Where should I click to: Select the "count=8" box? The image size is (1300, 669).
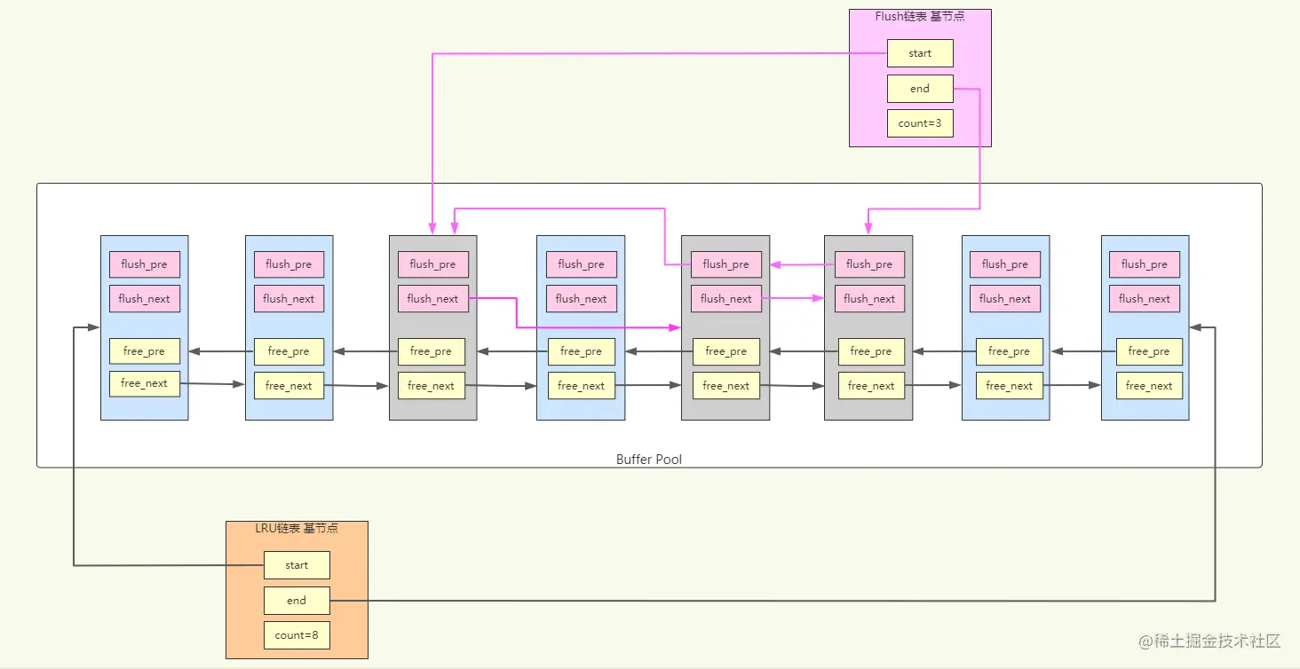point(297,635)
